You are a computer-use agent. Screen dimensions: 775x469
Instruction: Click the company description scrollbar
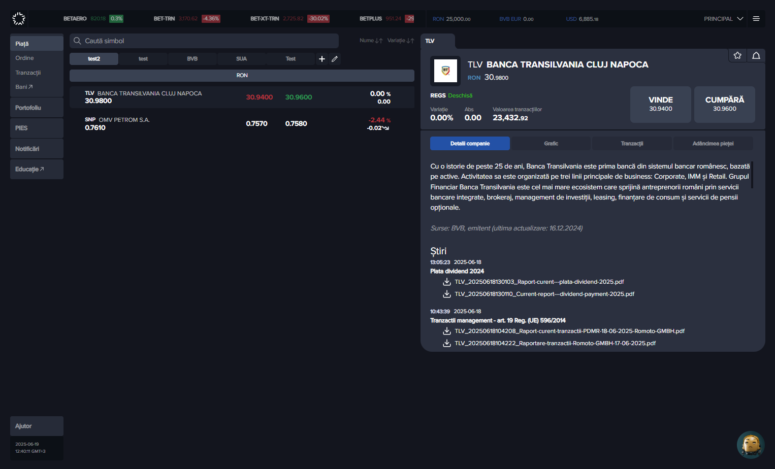click(752, 175)
